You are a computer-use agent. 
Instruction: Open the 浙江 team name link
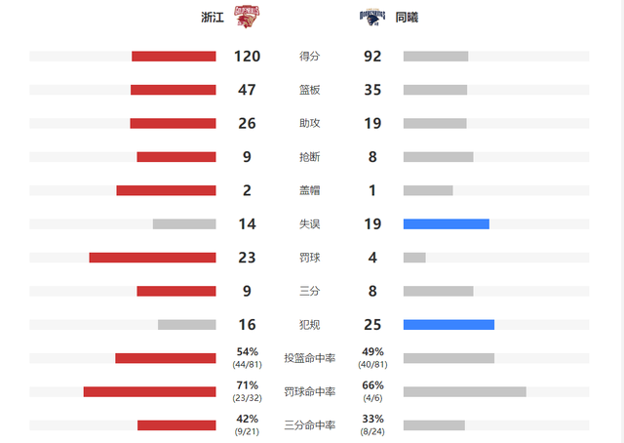coord(213,18)
